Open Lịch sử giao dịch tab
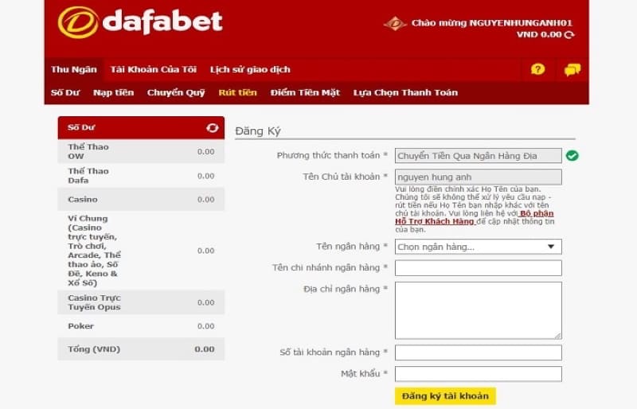Image resolution: width=637 pixels, height=409 pixels. pos(249,70)
